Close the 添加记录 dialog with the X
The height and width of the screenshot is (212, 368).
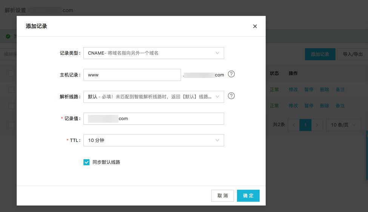[x=255, y=26]
